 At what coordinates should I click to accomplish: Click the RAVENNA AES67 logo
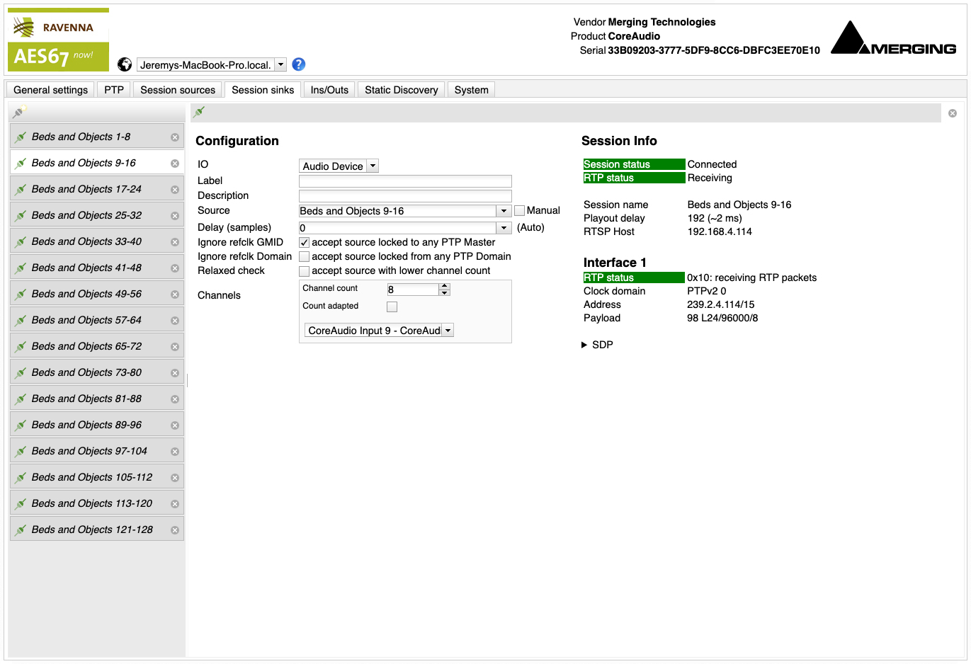pos(59,40)
